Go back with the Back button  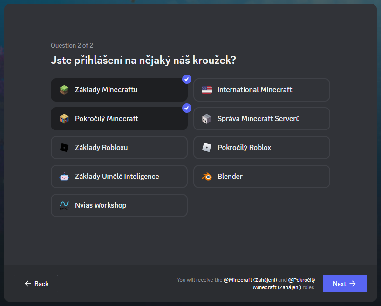pos(36,284)
